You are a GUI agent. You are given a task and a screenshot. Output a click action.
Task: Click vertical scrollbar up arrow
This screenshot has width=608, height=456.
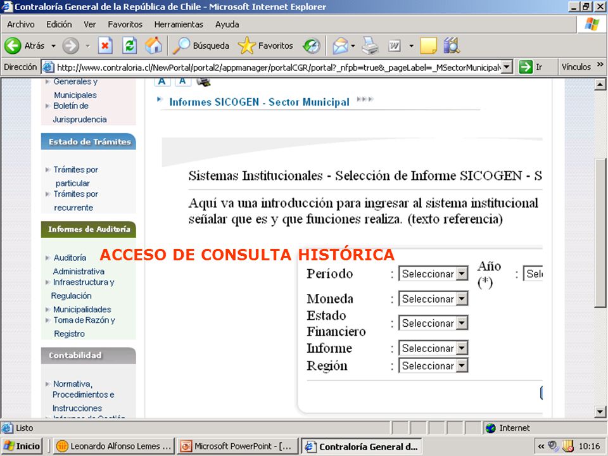point(600,84)
